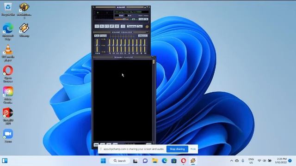This screenshot has width=296, height=166.
Task: Open the Recycle Bin desktop icon
Action: click(x=8, y=9)
